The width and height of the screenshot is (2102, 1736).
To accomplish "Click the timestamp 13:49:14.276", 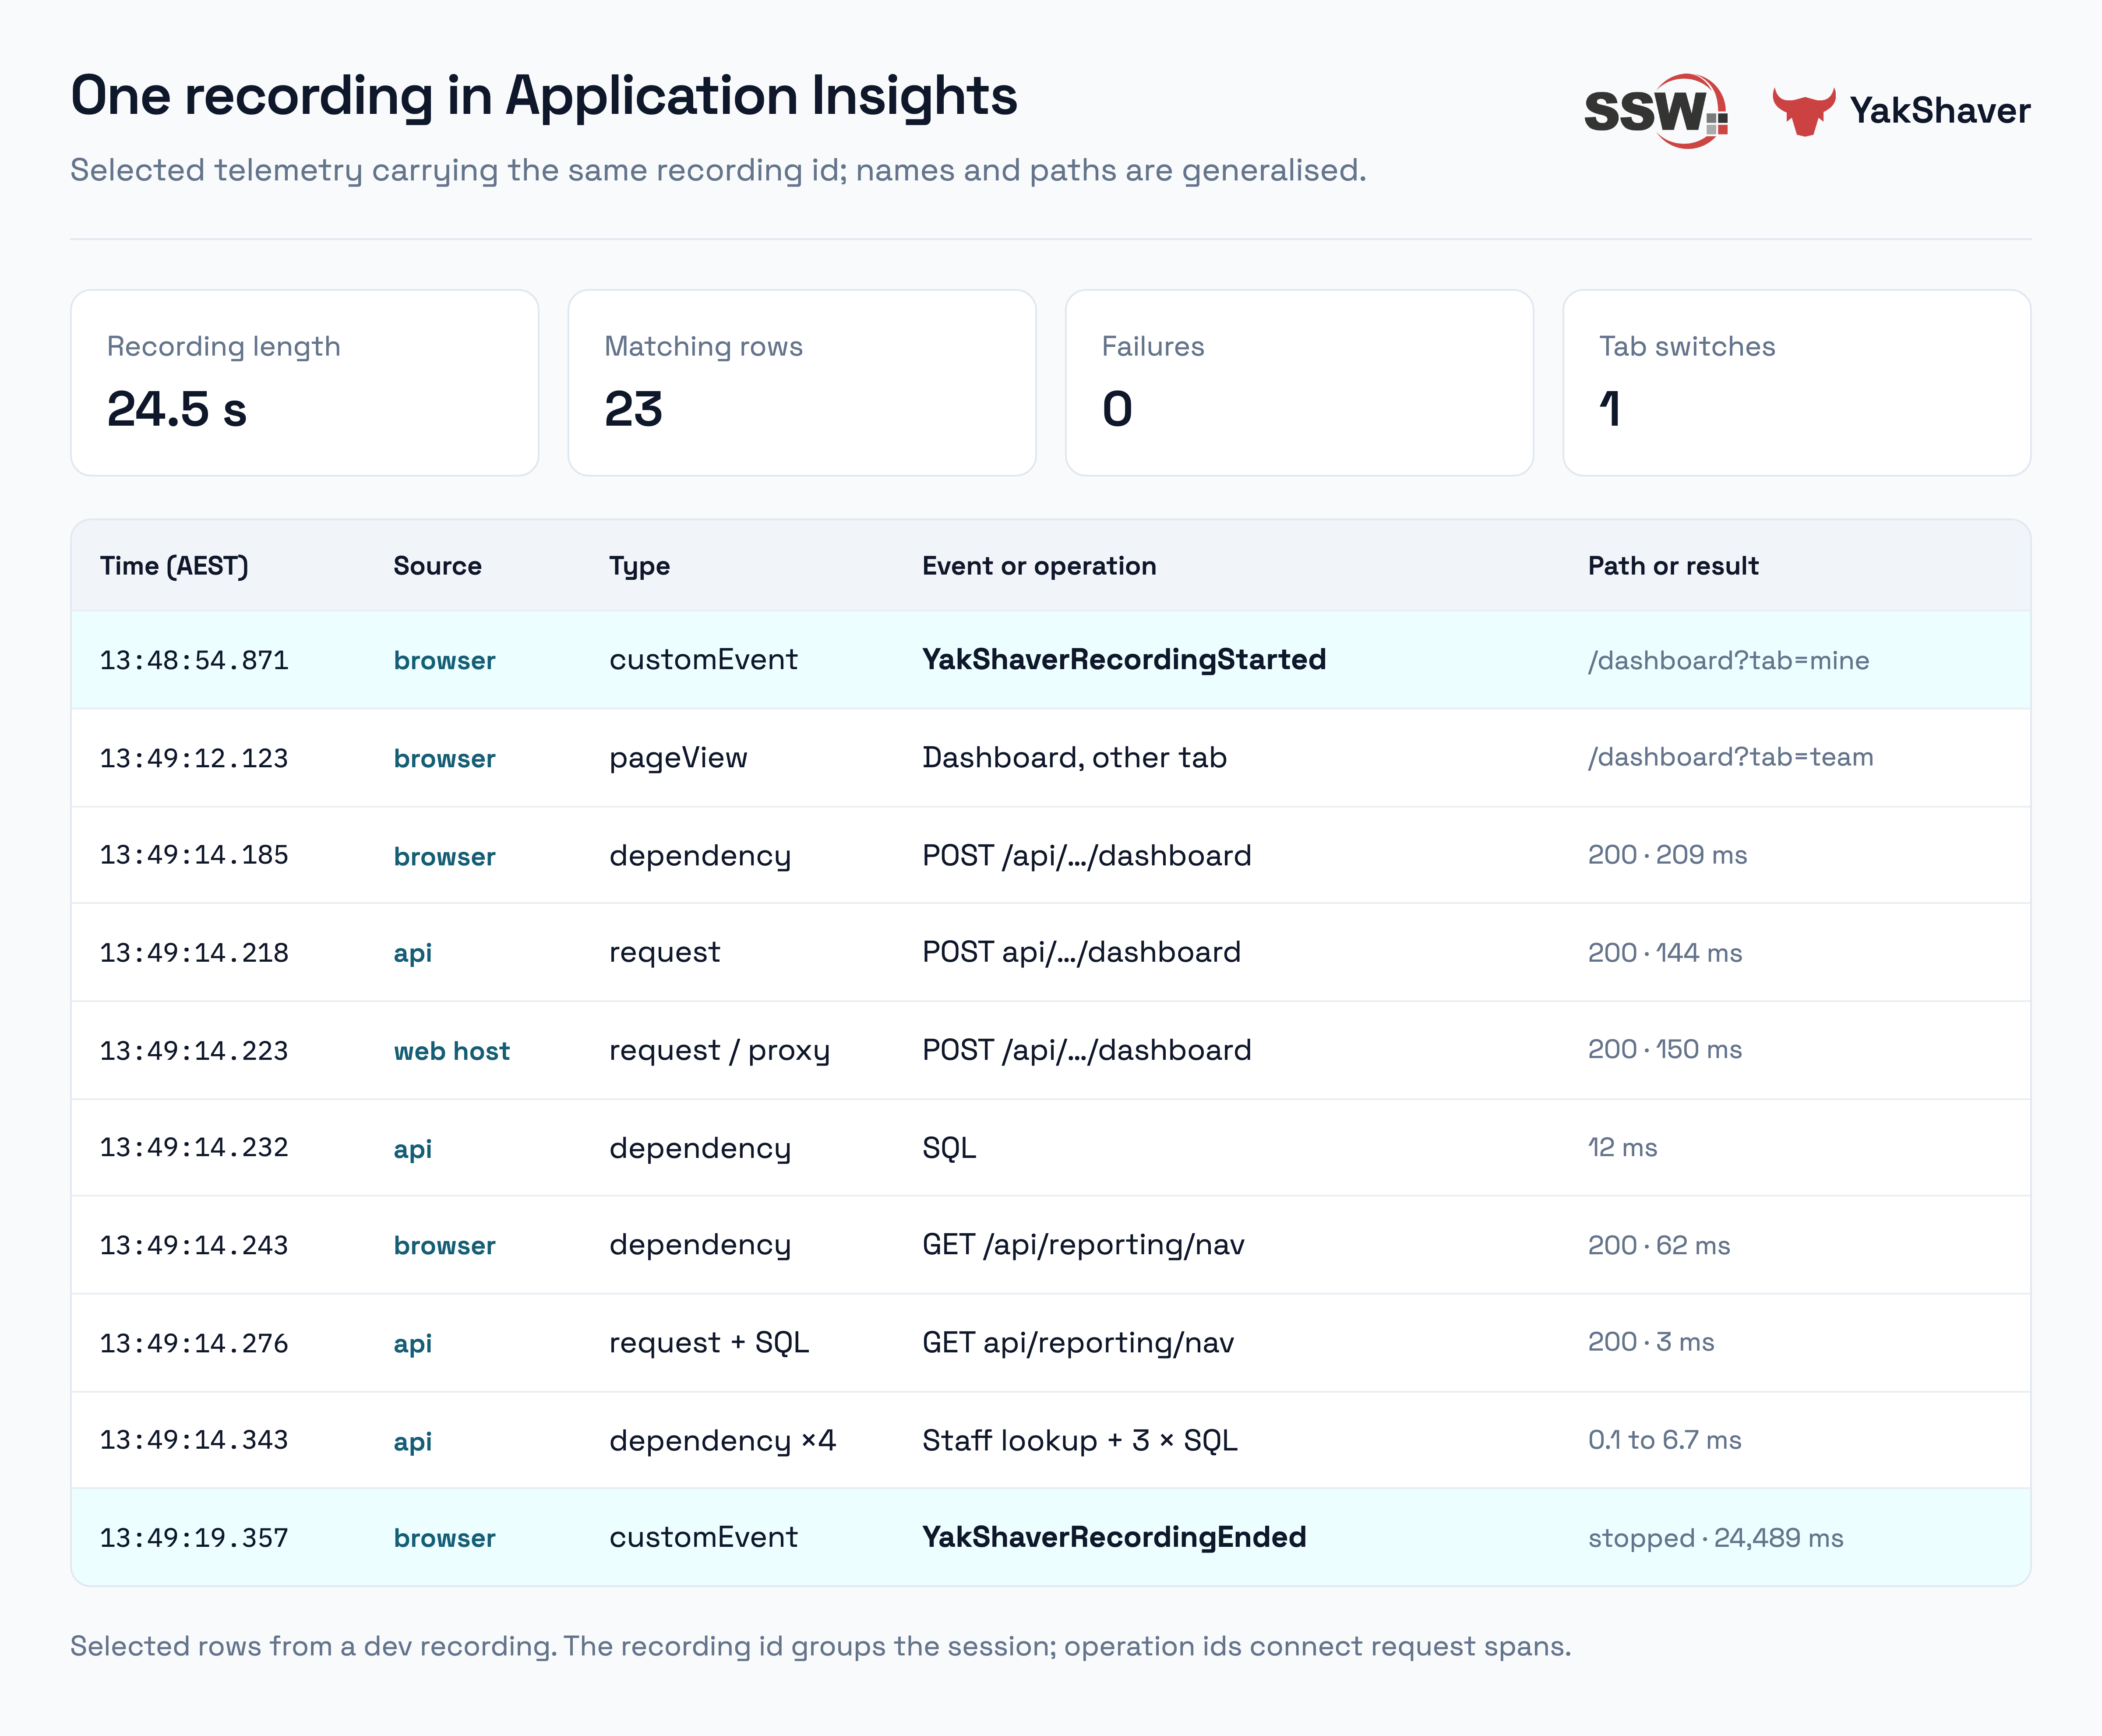I will point(194,1344).
